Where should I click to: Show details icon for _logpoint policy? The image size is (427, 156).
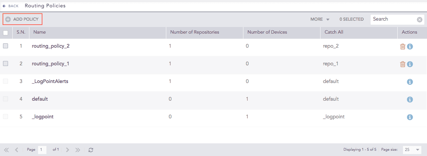pos(410,117)
